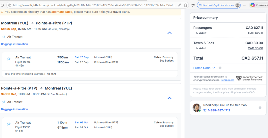
Task: Click the securitymetrics credit card safe badge
Action: point(249,78)
